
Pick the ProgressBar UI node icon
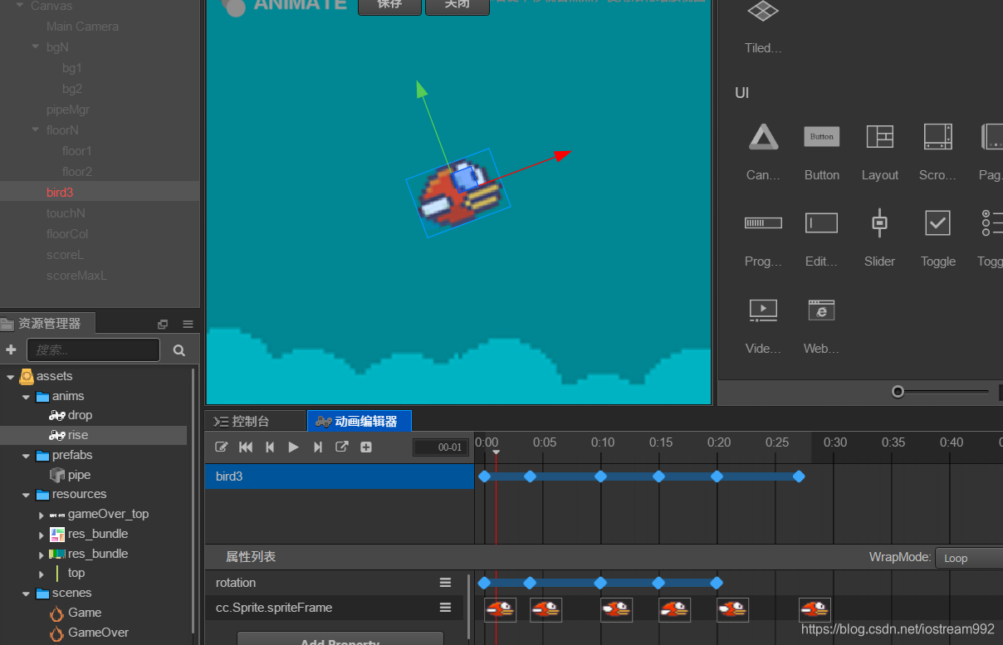click(x=763, y=222)
